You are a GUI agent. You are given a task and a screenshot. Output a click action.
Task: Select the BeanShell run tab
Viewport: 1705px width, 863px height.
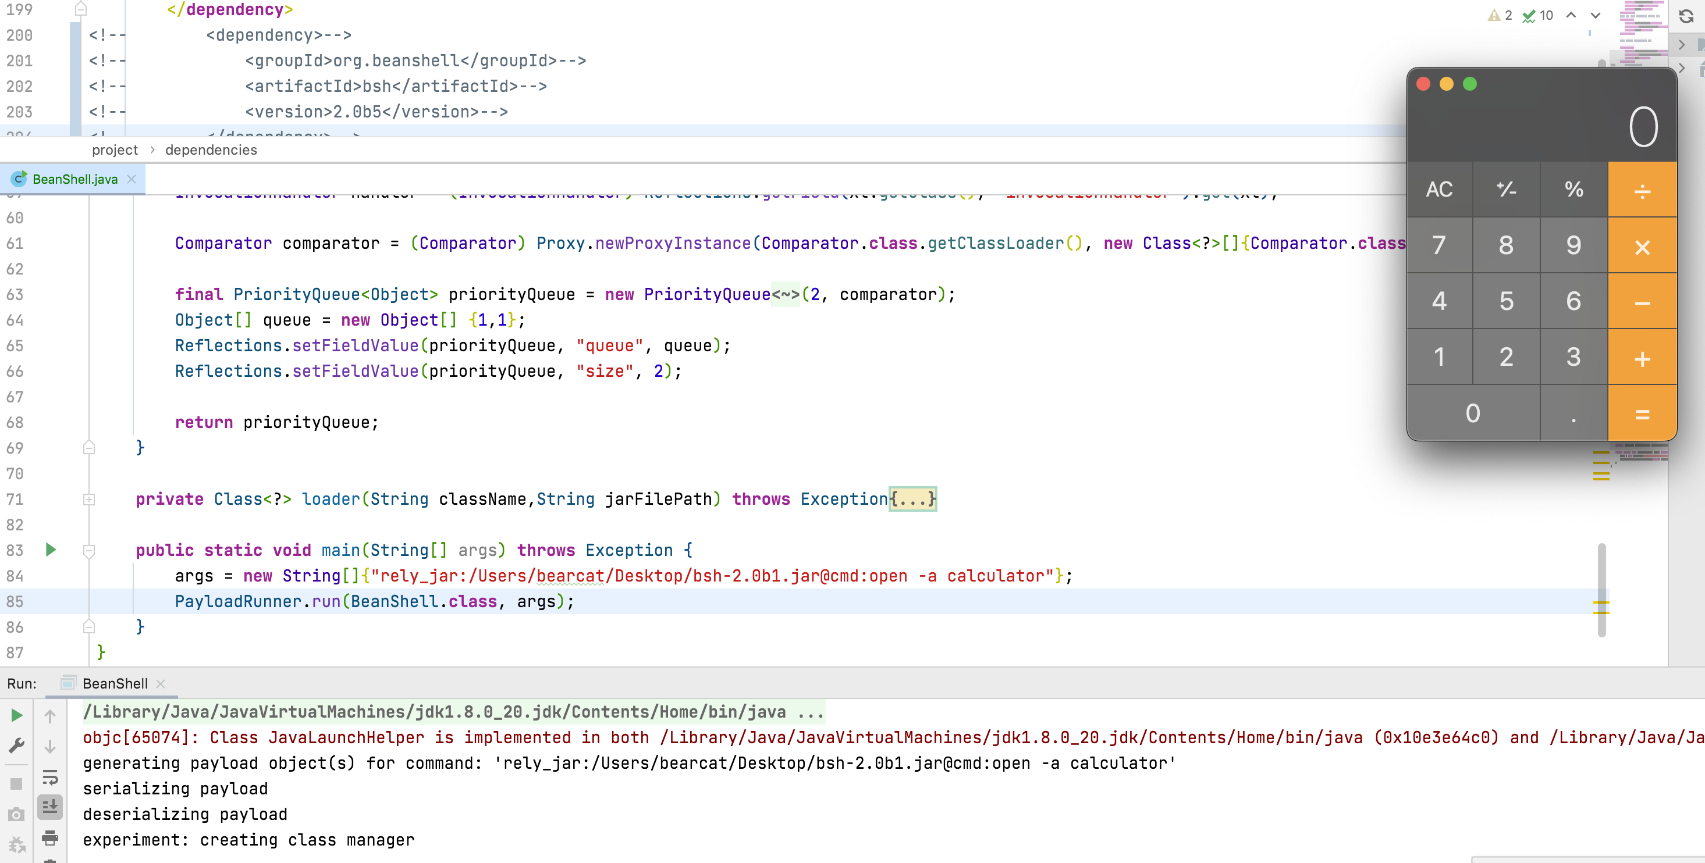[115, 683]
